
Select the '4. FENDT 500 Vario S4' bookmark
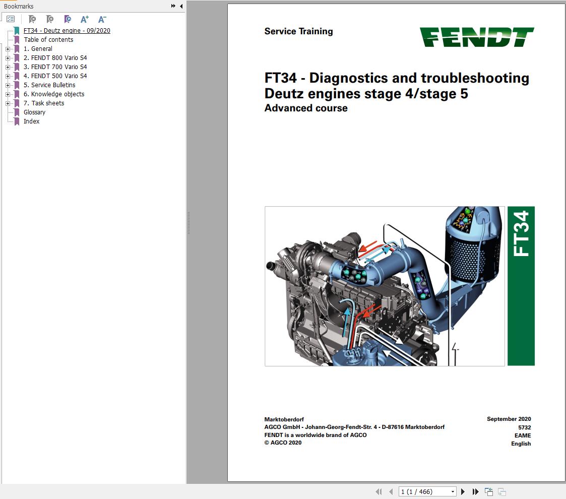[x=55, y=76]
